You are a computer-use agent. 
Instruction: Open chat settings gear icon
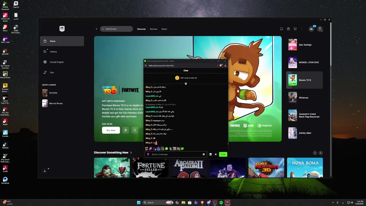[216, 154]
